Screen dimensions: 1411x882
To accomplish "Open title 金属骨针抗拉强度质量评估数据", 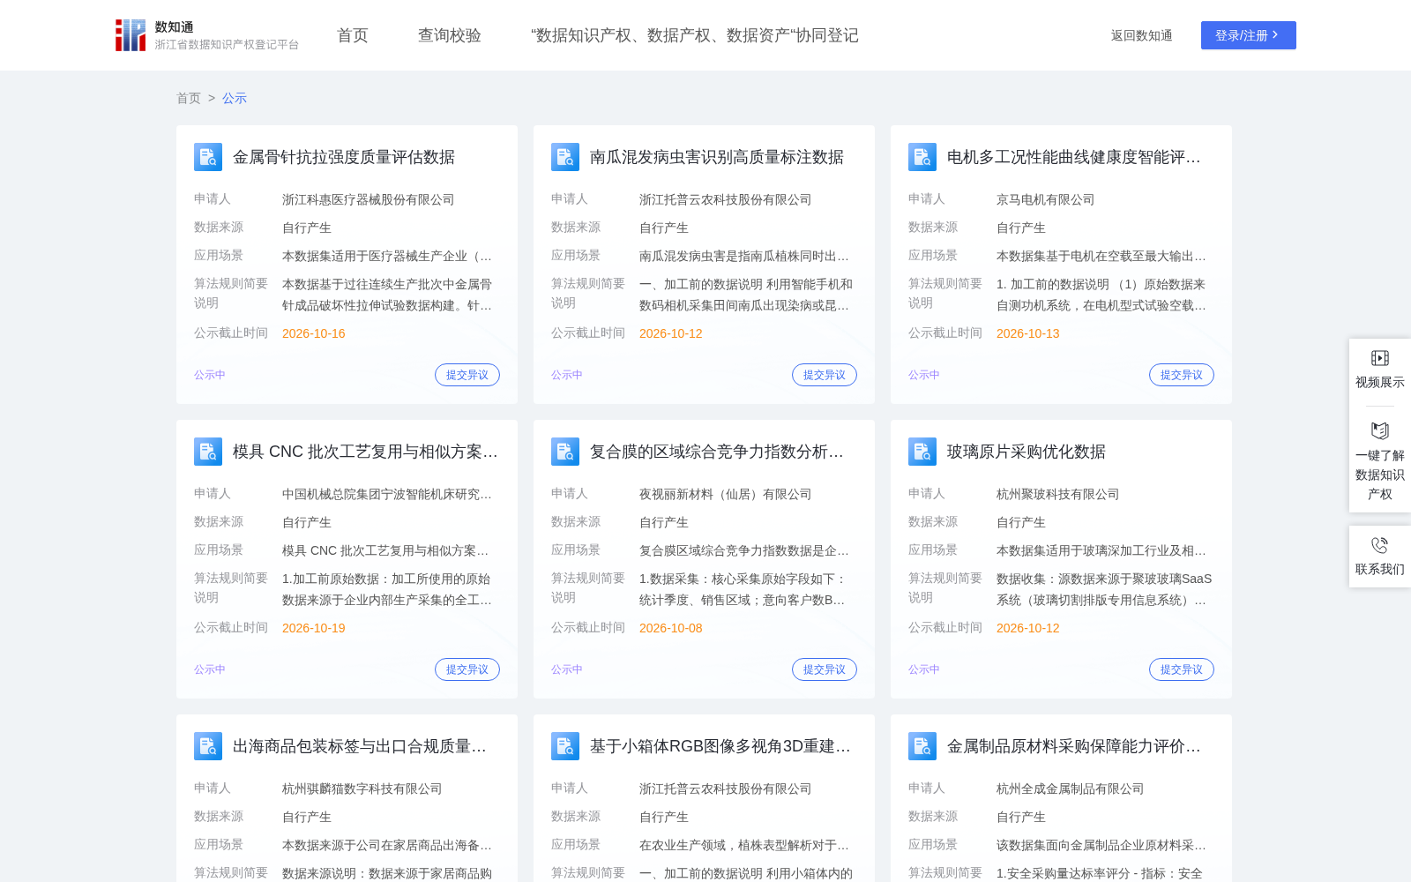I will [x=344, y=157].
